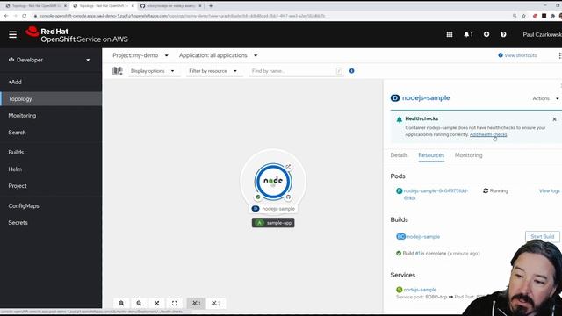Open the nodejs-sample build config link
The image size is (562, 316).
[423, 236]
